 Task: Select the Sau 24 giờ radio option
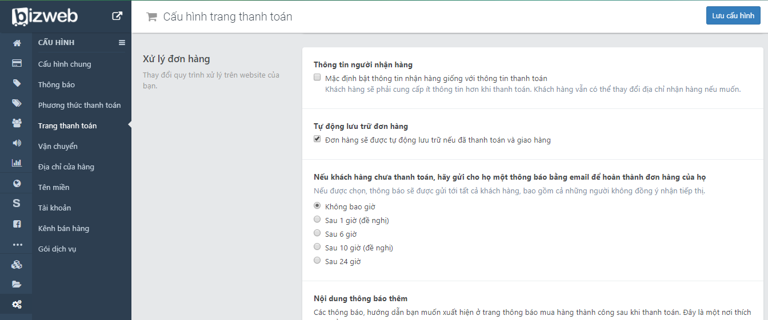pyautogui.click(x=317, y=260)
